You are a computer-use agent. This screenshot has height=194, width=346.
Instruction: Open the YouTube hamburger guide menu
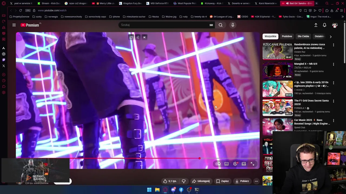click(x=14, y=25)
